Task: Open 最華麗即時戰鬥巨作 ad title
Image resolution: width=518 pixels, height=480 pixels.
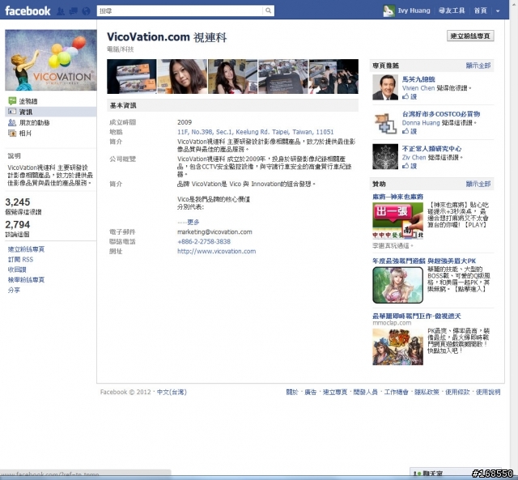Action: click(x=417, y=316)
